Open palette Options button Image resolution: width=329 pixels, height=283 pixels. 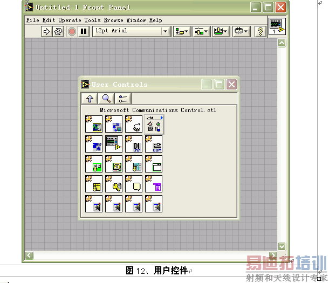pyautogui.click(x=123, y=99)
